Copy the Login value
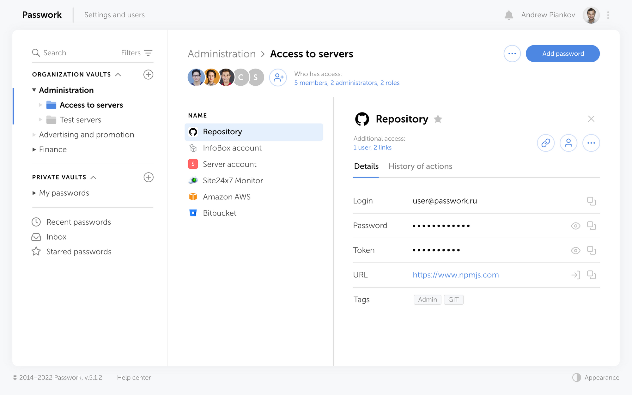The width and height of the screenshot is (632, 395). 591,201
